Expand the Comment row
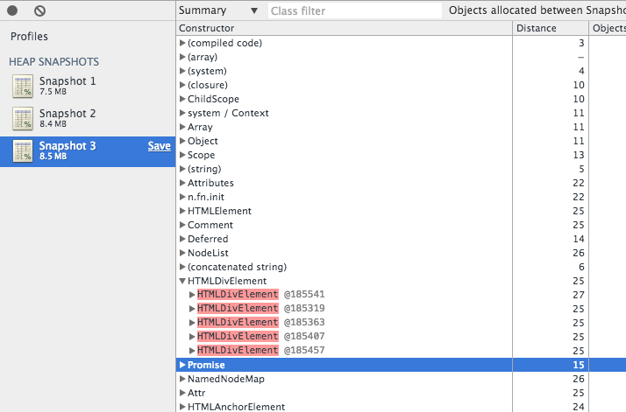626x412 pixels. coord(182,225)
